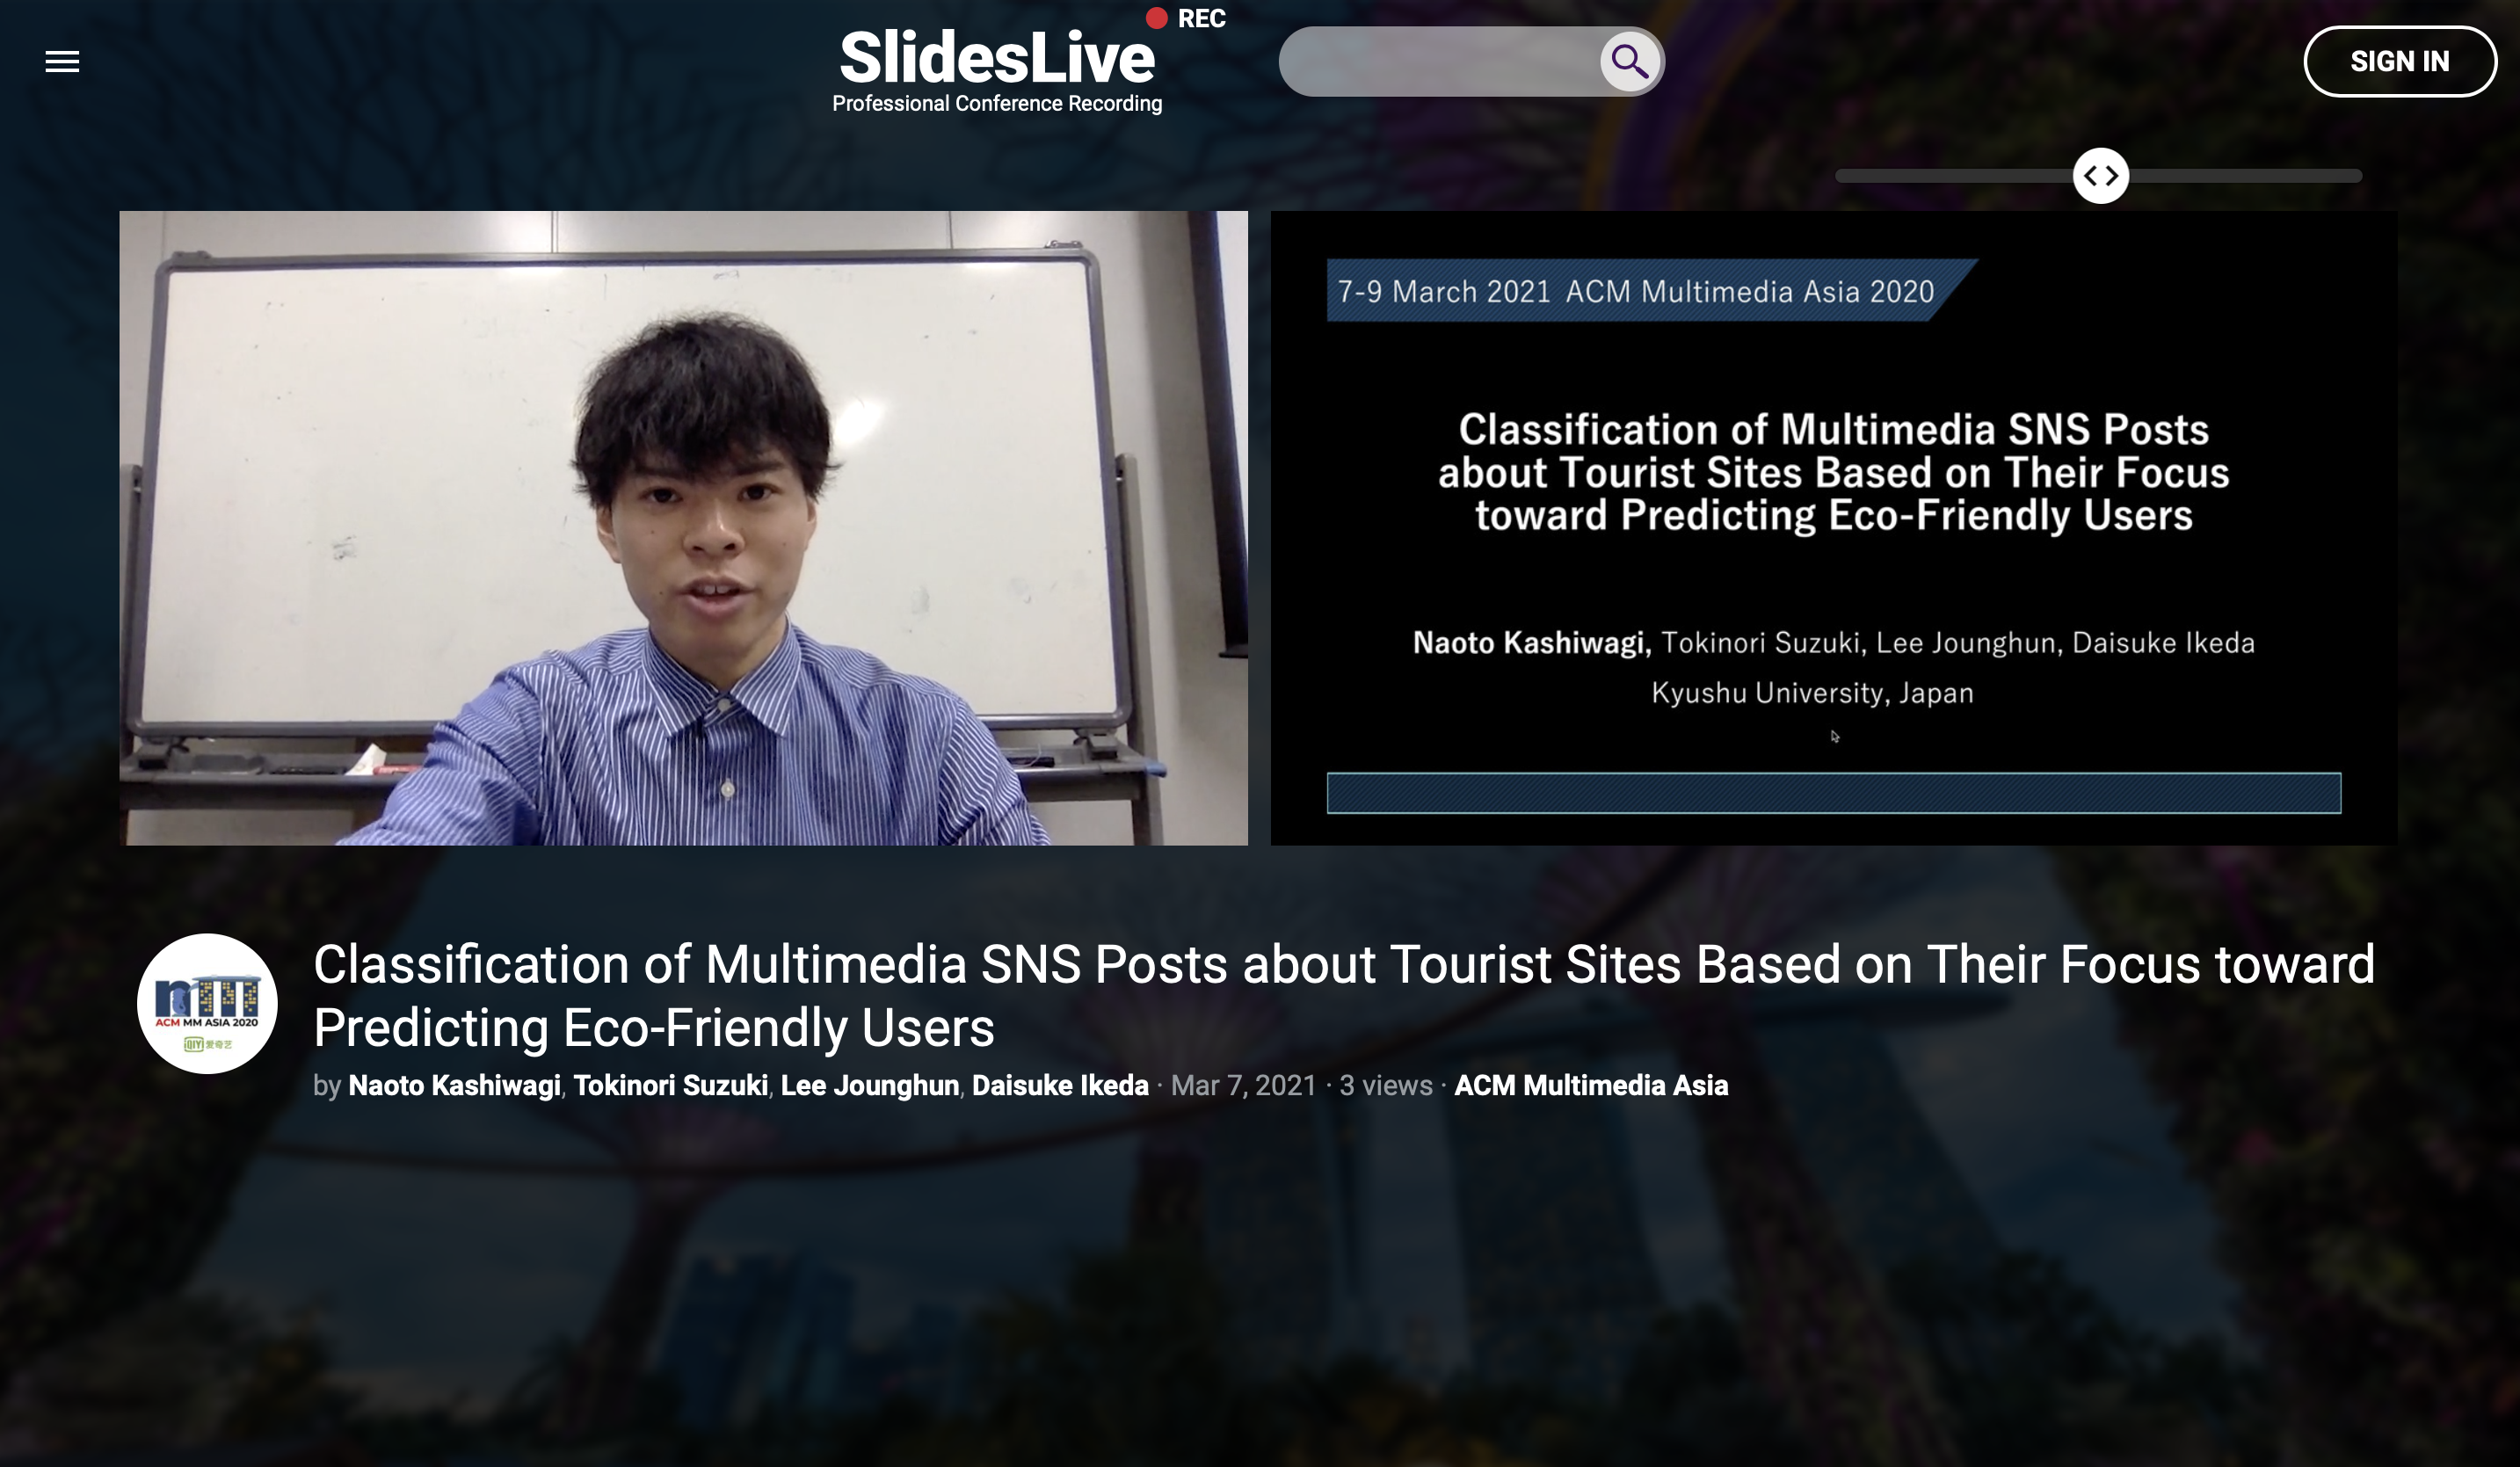Open author Naoto Kashiwagi's profile link
2520x1467 pixels.
pyautogui.click(x=454, y=1085)
